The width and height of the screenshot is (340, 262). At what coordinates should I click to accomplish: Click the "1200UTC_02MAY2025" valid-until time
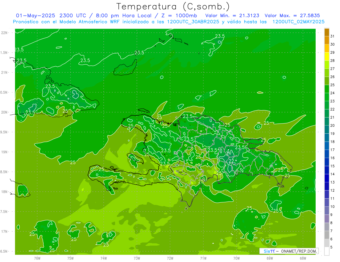coord(298,21)
